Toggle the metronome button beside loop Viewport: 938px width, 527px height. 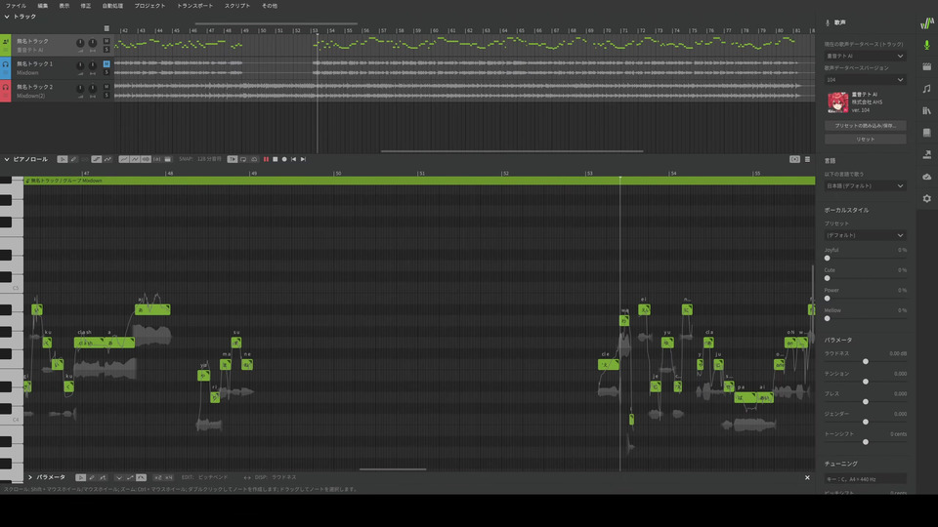click(x=254, y=159)
